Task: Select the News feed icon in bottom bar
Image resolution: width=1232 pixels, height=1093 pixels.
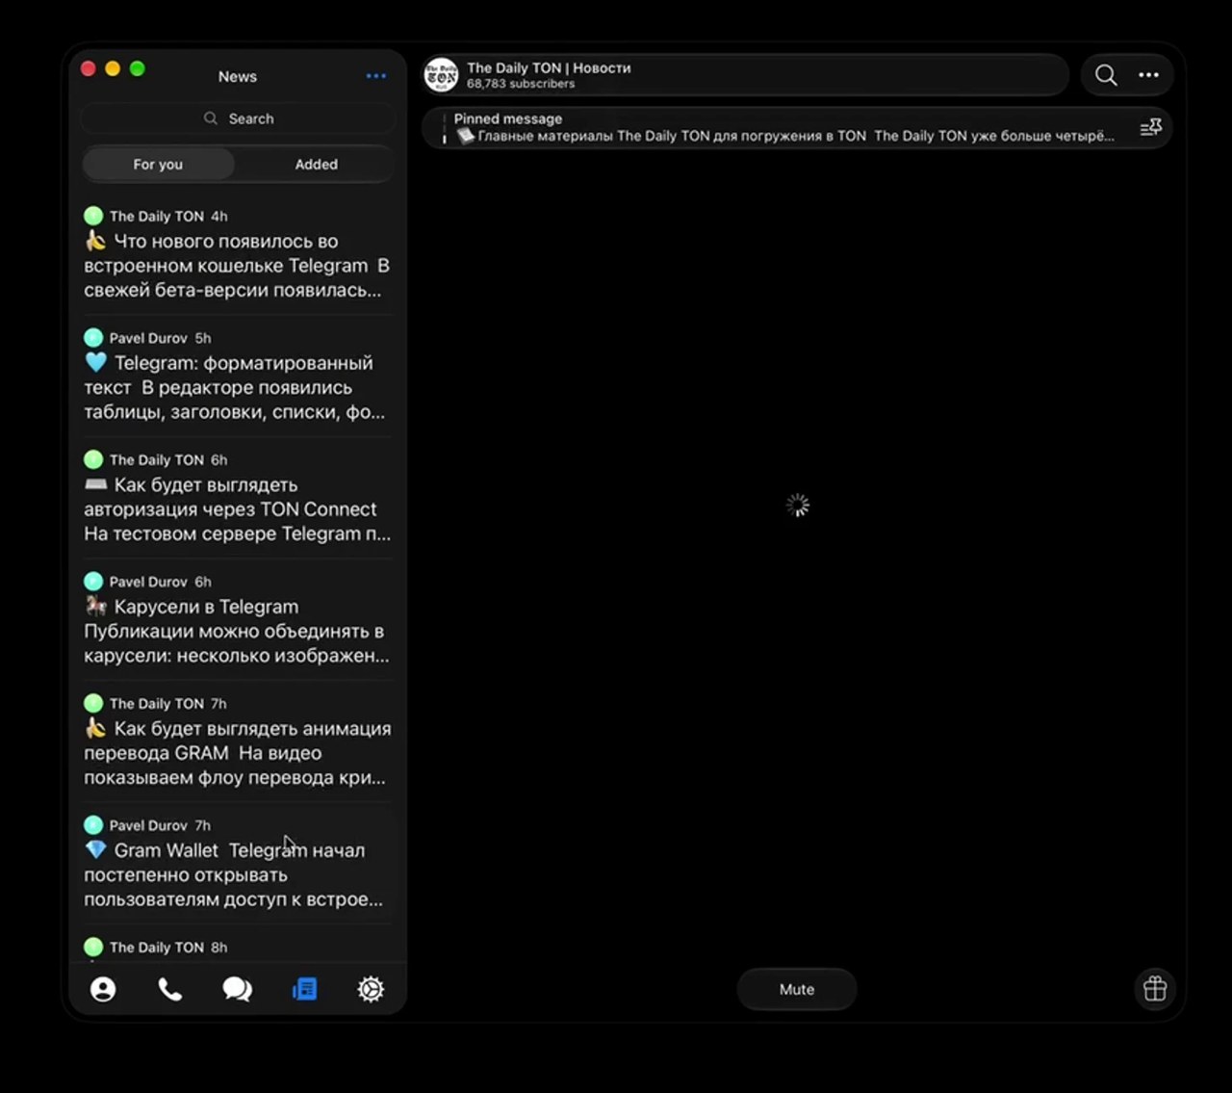Action: click(x=304, y=989)
